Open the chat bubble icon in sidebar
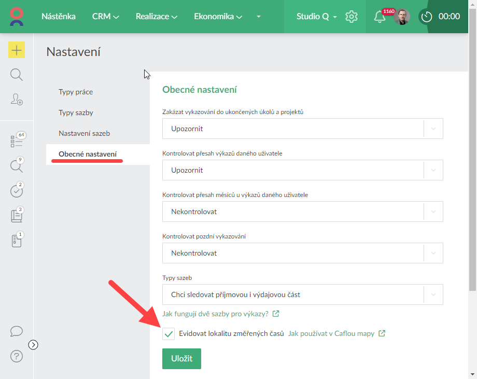This screenshot has width=477, height=379. pyautogui.click(x=17, y=331)
